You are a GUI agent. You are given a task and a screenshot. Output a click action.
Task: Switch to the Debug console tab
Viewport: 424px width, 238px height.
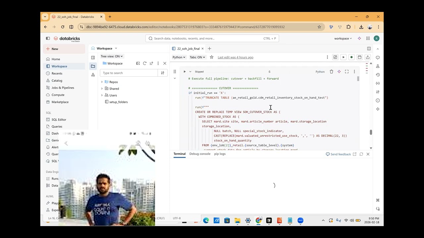click(200, 154)
